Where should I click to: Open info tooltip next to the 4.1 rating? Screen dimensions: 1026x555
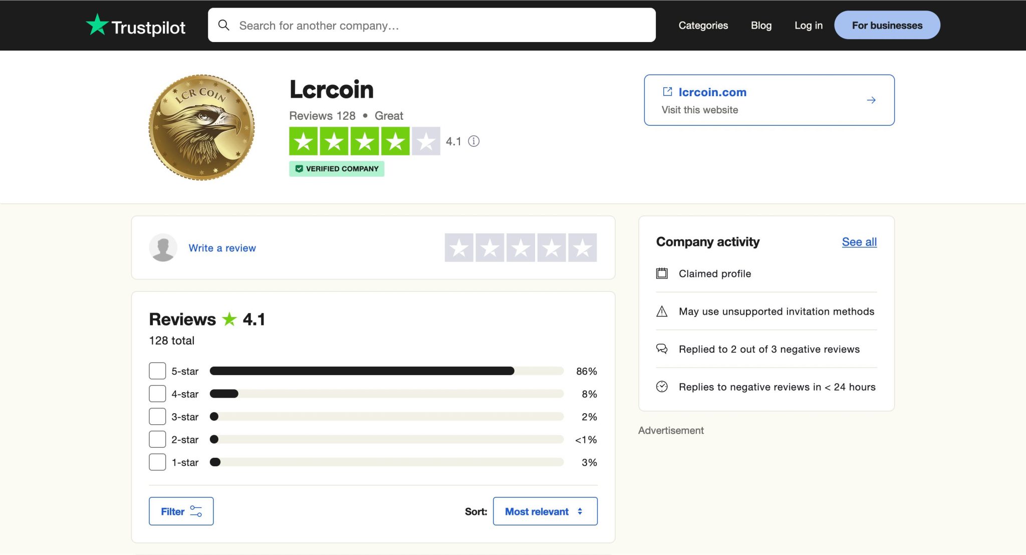[x=473, y=142]
